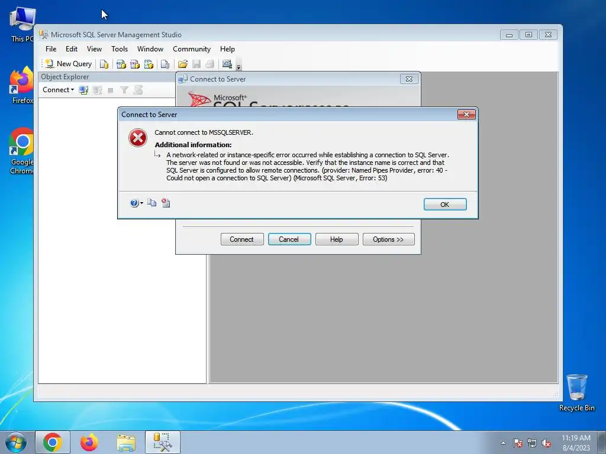
Task: Open the Tools menu
Action: pyautogui.click(x=120, y=49)
